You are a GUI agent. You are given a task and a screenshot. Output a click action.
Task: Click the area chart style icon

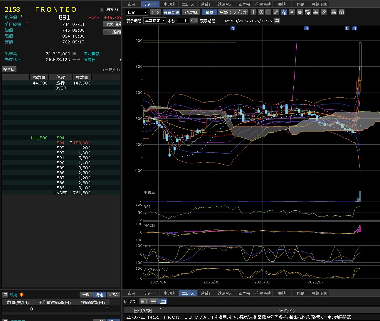[316, 12]
